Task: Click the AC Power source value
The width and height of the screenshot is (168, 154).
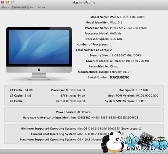Action: pos(84,112)
